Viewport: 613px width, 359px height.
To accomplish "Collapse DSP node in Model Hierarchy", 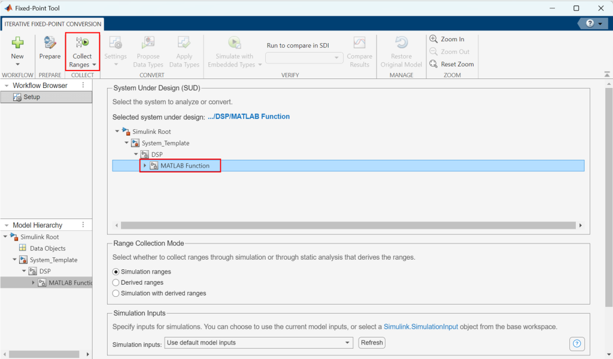I will pyautogui.click(x=24, y=270).
